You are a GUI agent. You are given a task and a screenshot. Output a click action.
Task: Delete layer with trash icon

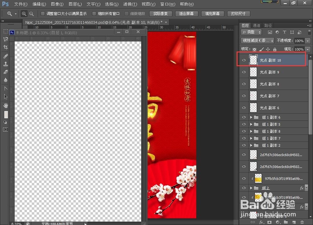pyautogui.click(x=302, y=222)
